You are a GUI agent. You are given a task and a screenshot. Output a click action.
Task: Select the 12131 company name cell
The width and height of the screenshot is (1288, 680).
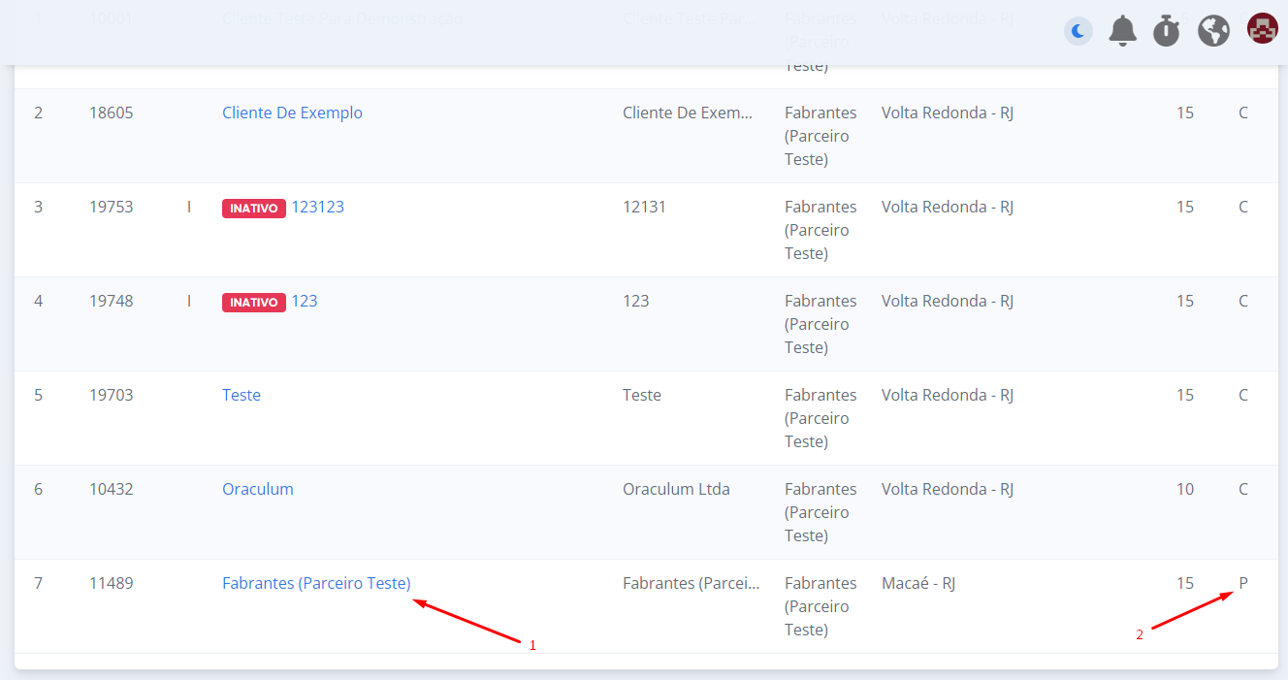click(644, 207)
